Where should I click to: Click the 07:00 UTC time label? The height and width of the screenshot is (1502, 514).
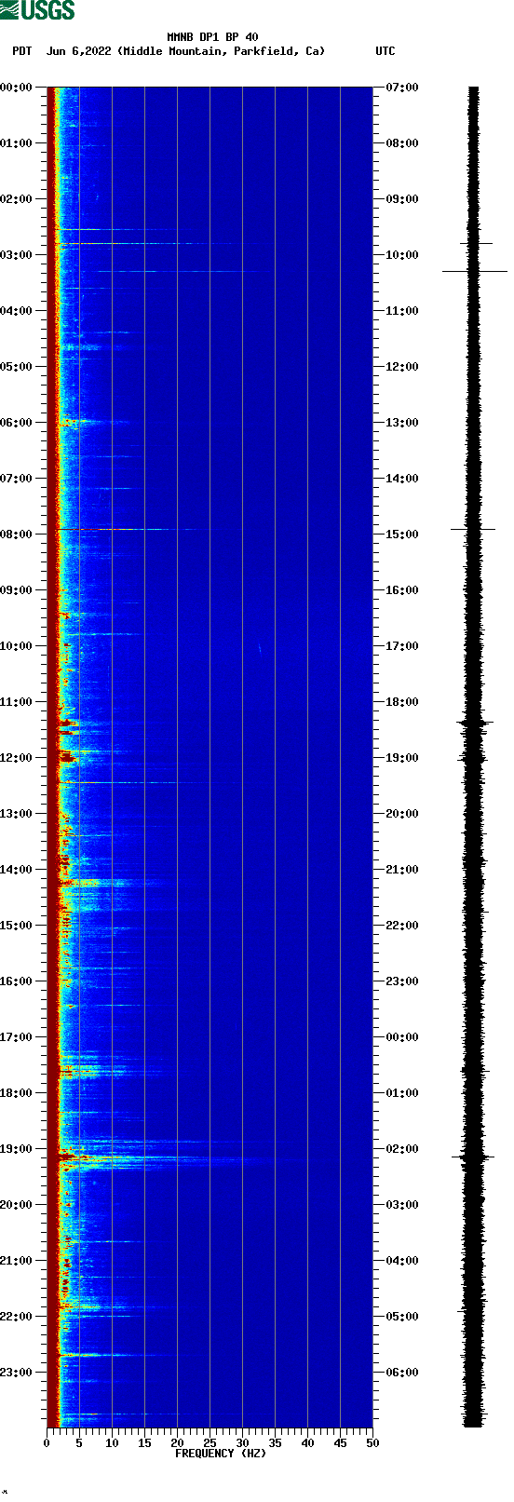402,88
